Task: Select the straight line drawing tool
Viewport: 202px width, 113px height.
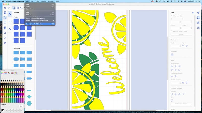Action: [x=5, y=38]
